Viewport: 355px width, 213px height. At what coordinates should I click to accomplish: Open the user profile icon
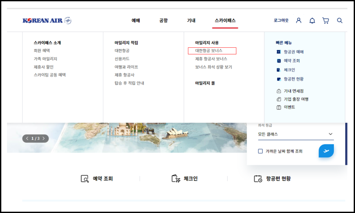(299, 20)
